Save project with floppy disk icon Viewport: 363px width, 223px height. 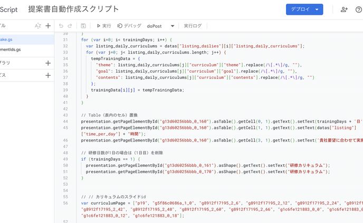(x=83, y=26)
